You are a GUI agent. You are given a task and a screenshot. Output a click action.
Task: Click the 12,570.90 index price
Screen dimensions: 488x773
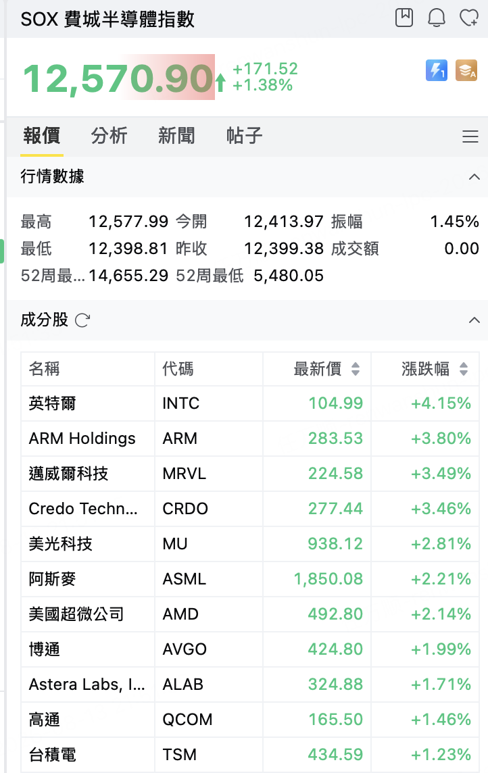[118, 78]
